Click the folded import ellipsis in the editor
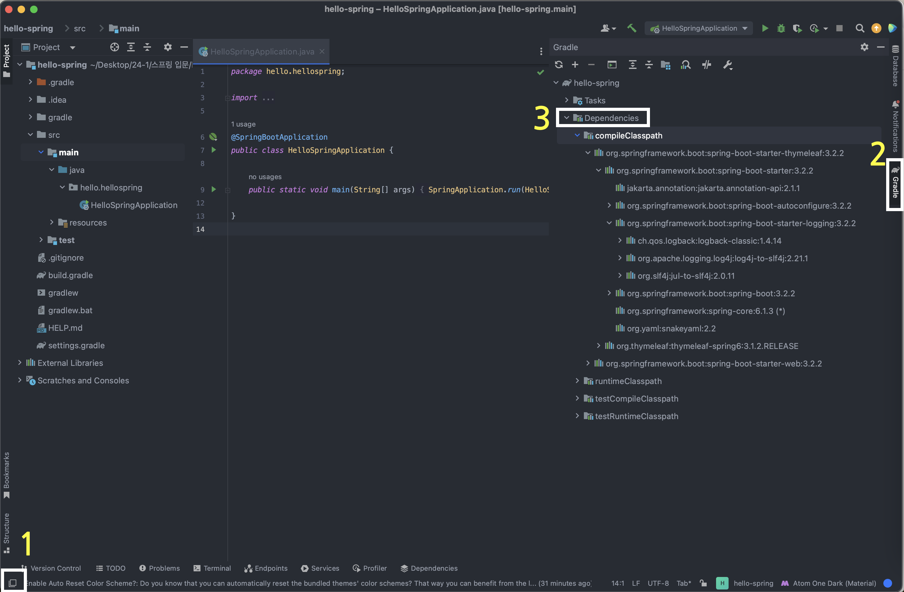 (x=268, y=98)
